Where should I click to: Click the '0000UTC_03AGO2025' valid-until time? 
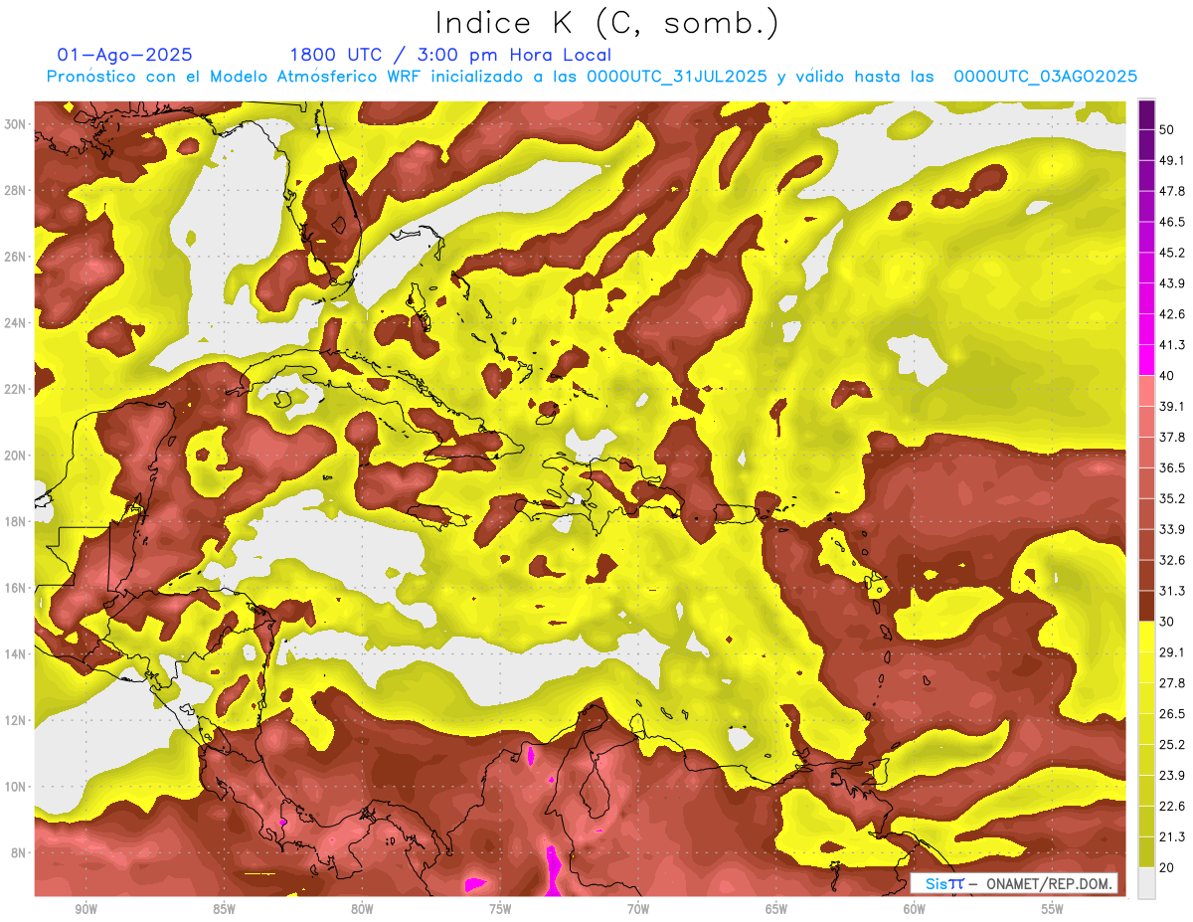(1046, 77)
